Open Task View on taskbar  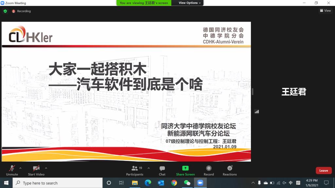pos(121,183)
